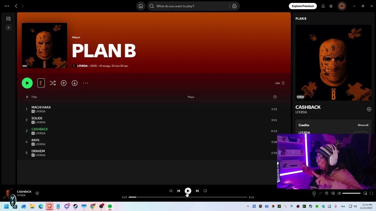Viewport: 376px width, 211px height.
Task: Click the play button in the player bar
Action: point(188,191)
